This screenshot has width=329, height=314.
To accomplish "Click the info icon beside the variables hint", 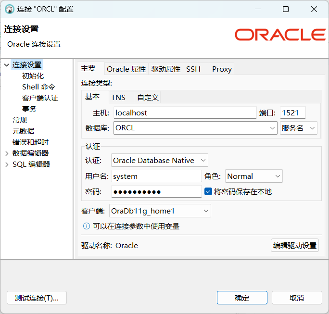I will coord(87,226).
